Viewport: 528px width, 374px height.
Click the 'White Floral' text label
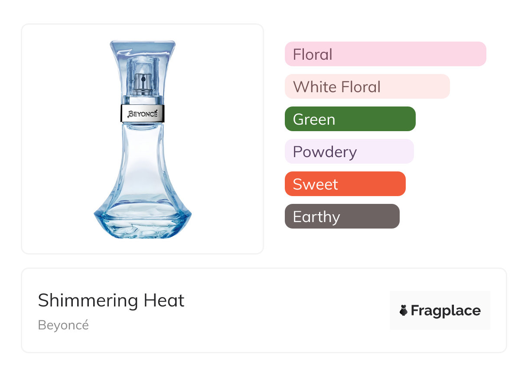click(337, 87)
